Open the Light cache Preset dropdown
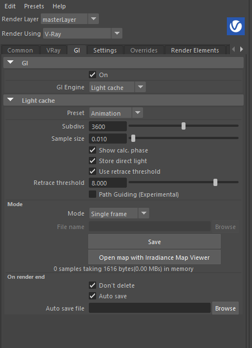The width and height of the screenshot is (252, 348). pos(116,113)
